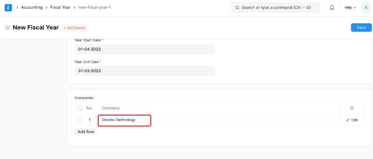Screen dimensions: 373x159
Task: Focus the search or command bar
Action: point(276,8)
